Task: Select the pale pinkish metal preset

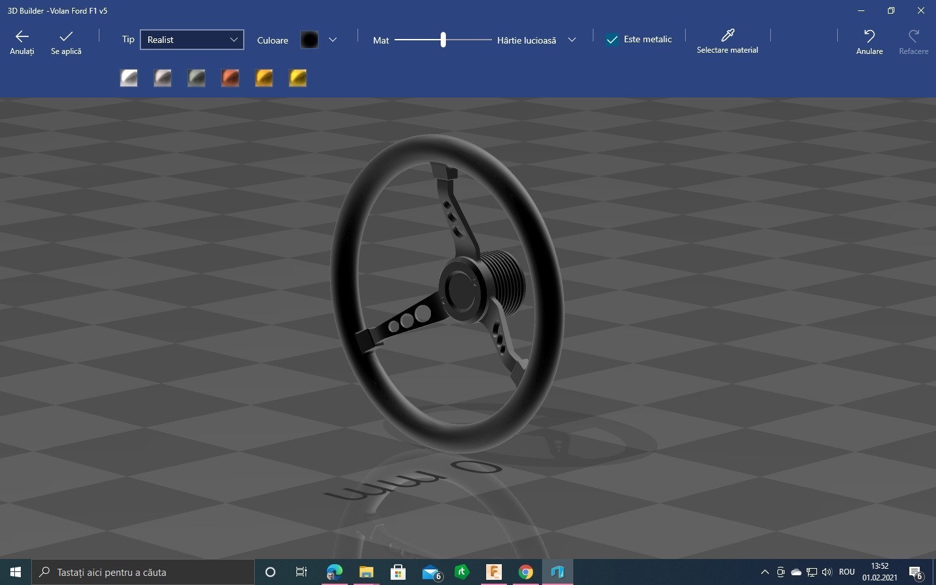Action: pyautogui.click(x=162, y=78)
